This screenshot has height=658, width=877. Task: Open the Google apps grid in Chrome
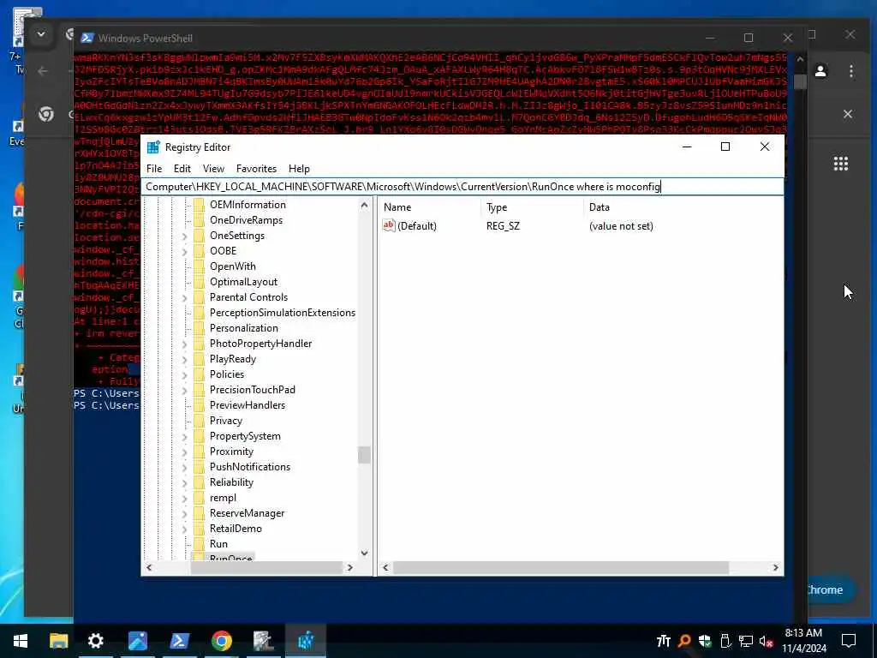coord(841,164)
